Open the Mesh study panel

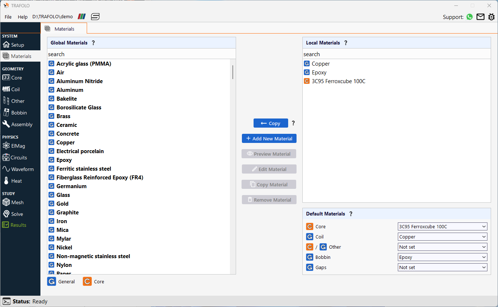coord(17,202)
